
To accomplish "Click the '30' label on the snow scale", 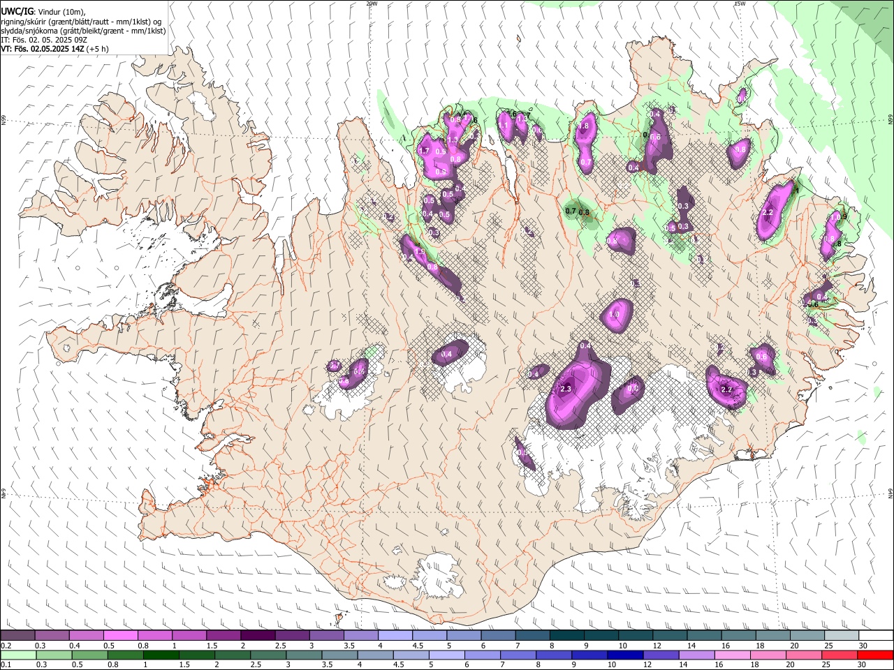I will [x=863, y=646].
